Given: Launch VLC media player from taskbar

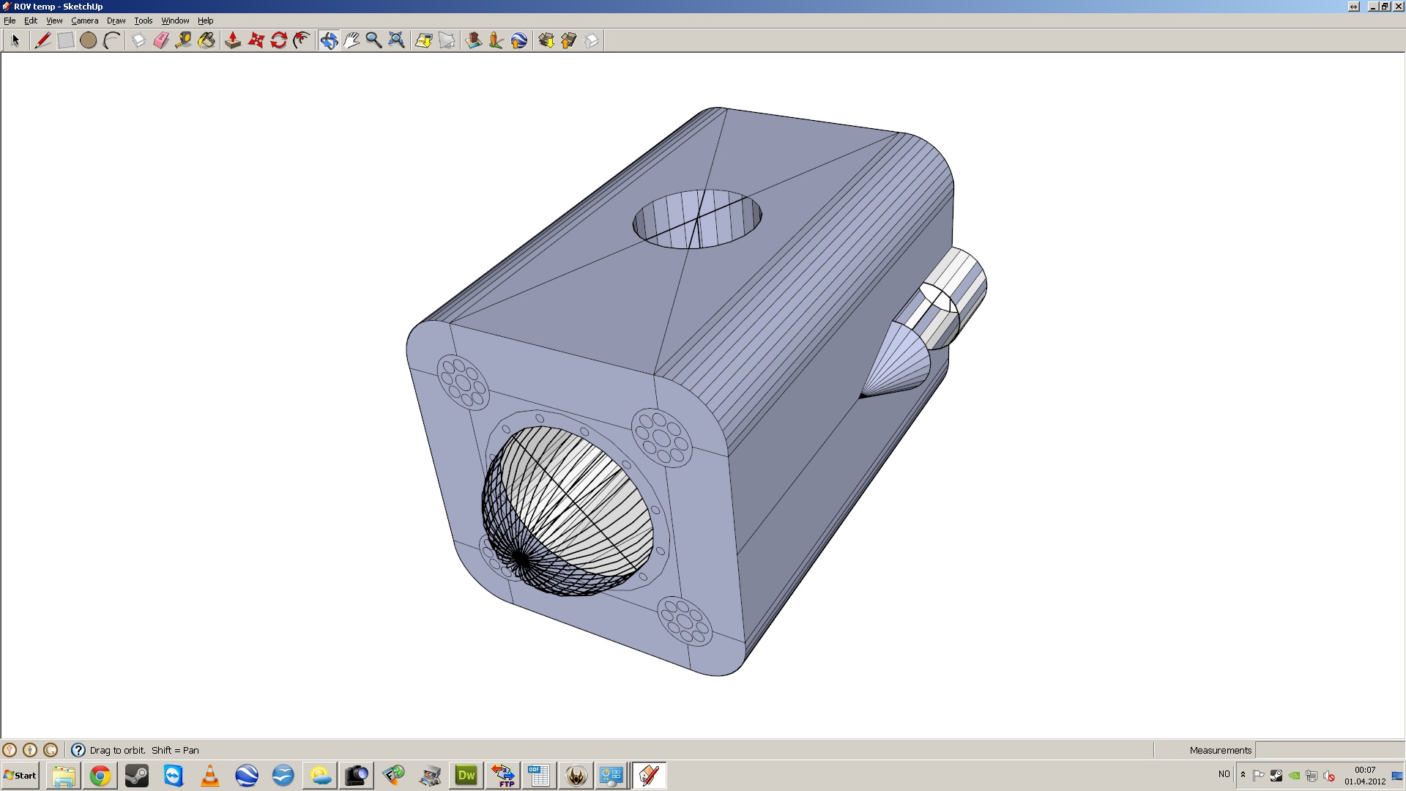Looking at the screenshot, I should point(210,776).
